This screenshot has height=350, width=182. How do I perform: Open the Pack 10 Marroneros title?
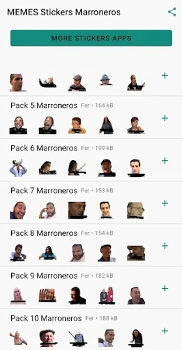(46, 318)
